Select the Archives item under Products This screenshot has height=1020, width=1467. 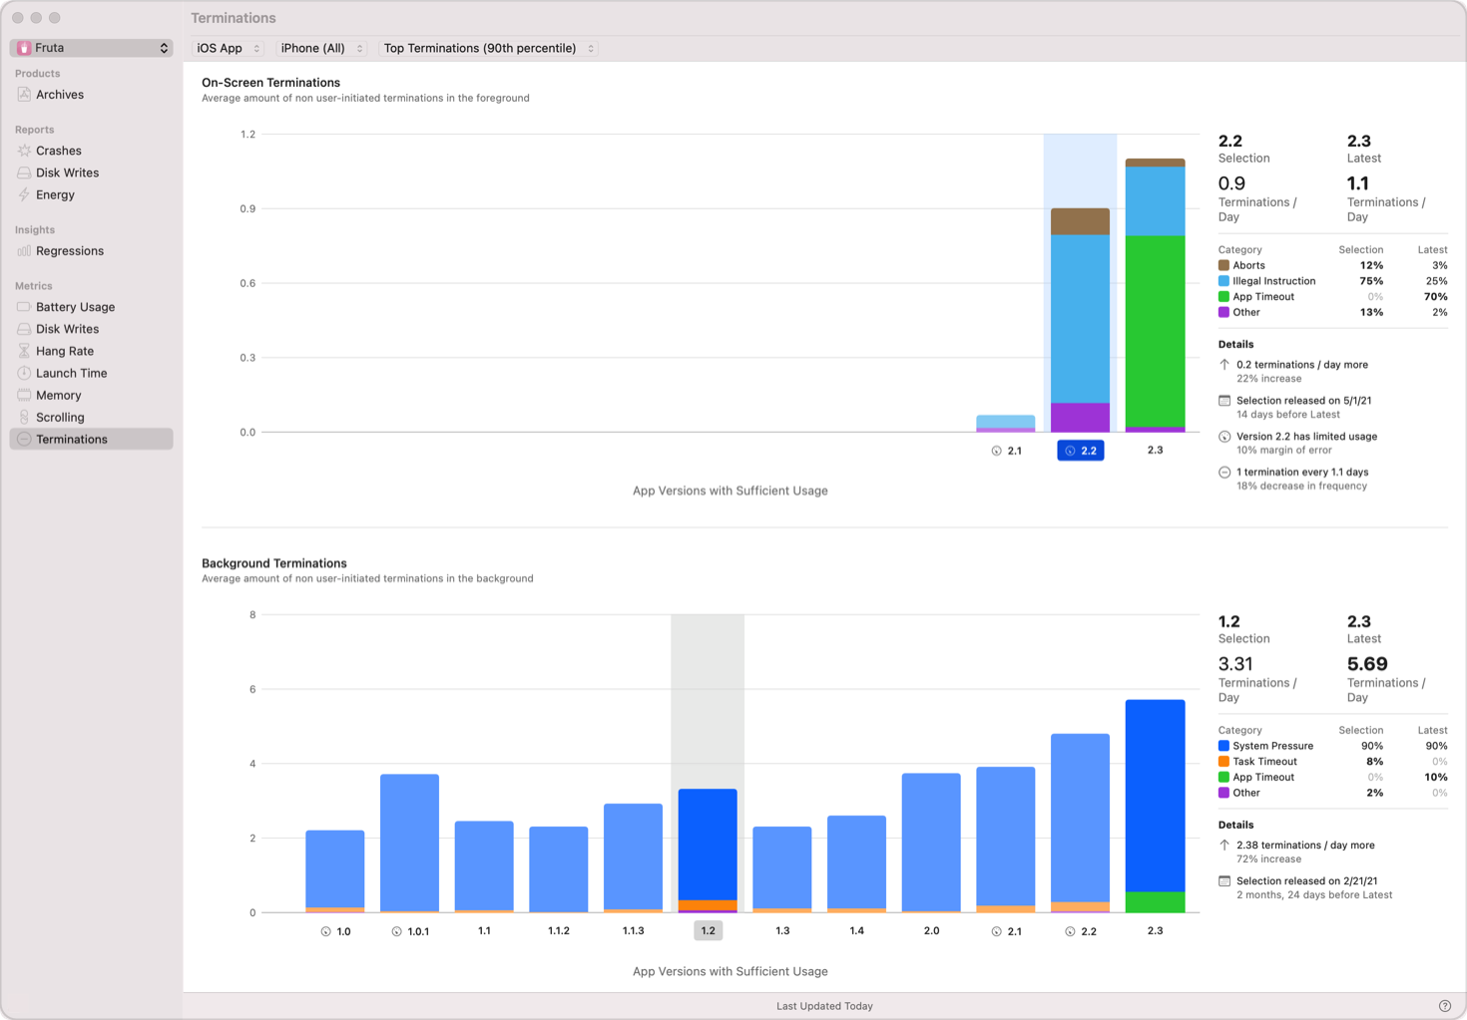click(x=60, y=94)
